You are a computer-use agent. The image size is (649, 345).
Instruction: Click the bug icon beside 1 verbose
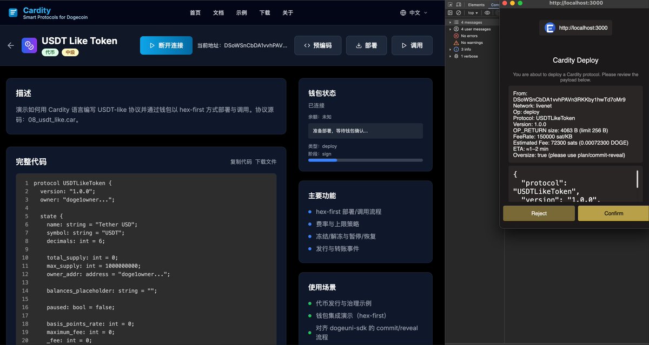click(x=456, y=56)
